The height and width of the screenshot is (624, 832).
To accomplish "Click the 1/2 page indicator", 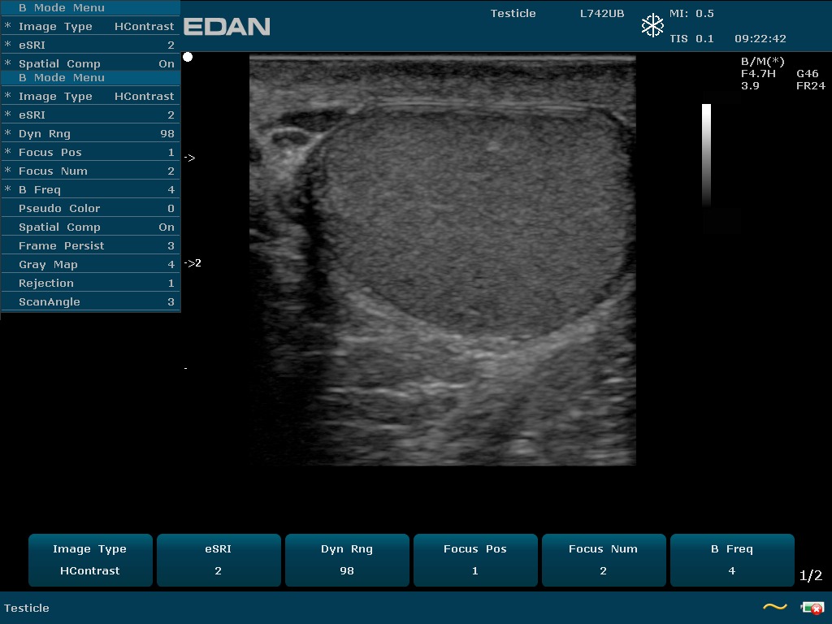I will 811,576.
